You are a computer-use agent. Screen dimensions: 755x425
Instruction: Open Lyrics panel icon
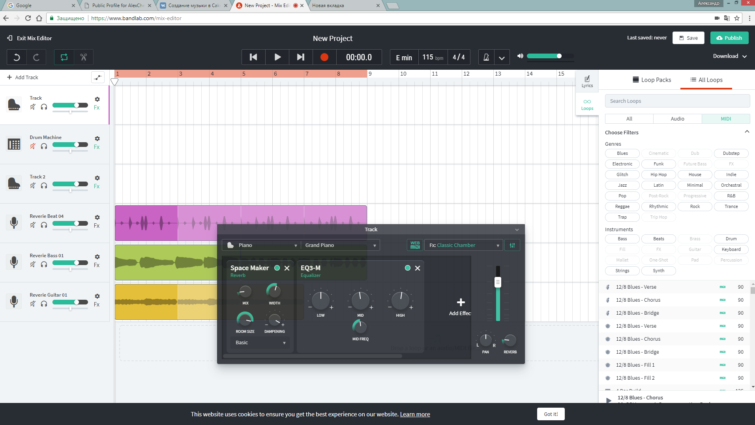click(587, 82)
